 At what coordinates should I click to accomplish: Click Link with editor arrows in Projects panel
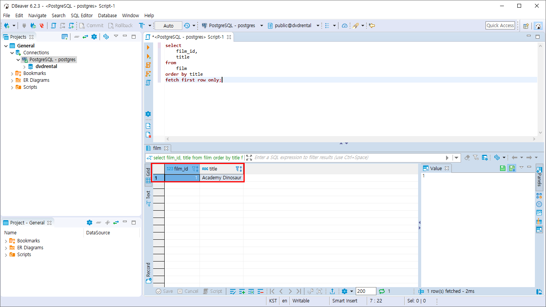(x=85, y=37)
